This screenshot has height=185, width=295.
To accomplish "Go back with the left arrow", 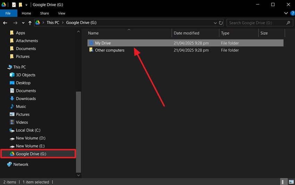I will coord(5,23).
